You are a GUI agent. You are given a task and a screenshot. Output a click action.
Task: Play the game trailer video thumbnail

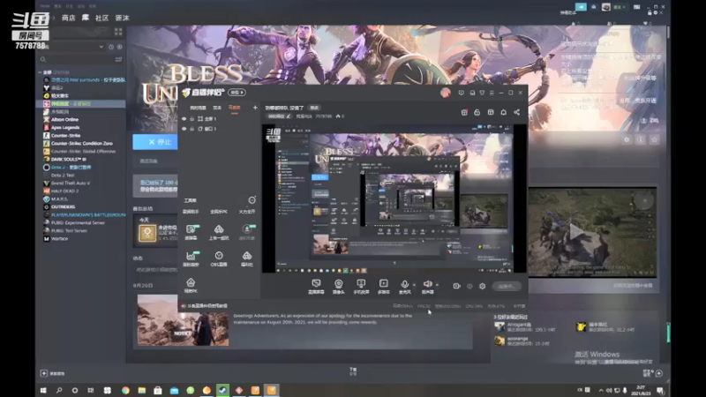(592, 232)
